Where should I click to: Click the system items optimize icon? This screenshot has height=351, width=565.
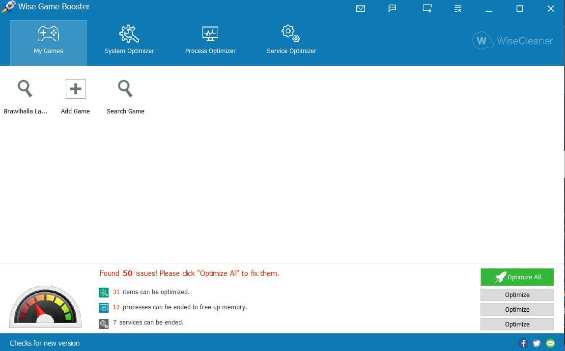pyautogui.click(x=104, y=292)
